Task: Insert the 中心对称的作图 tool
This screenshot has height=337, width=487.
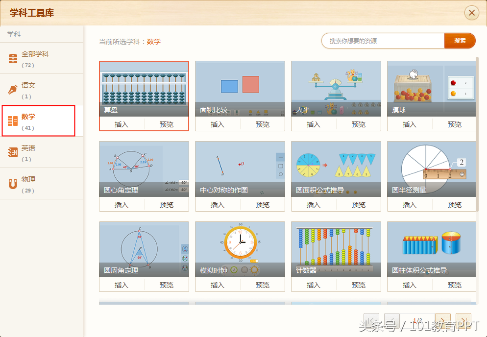Action: pos(218,205)
